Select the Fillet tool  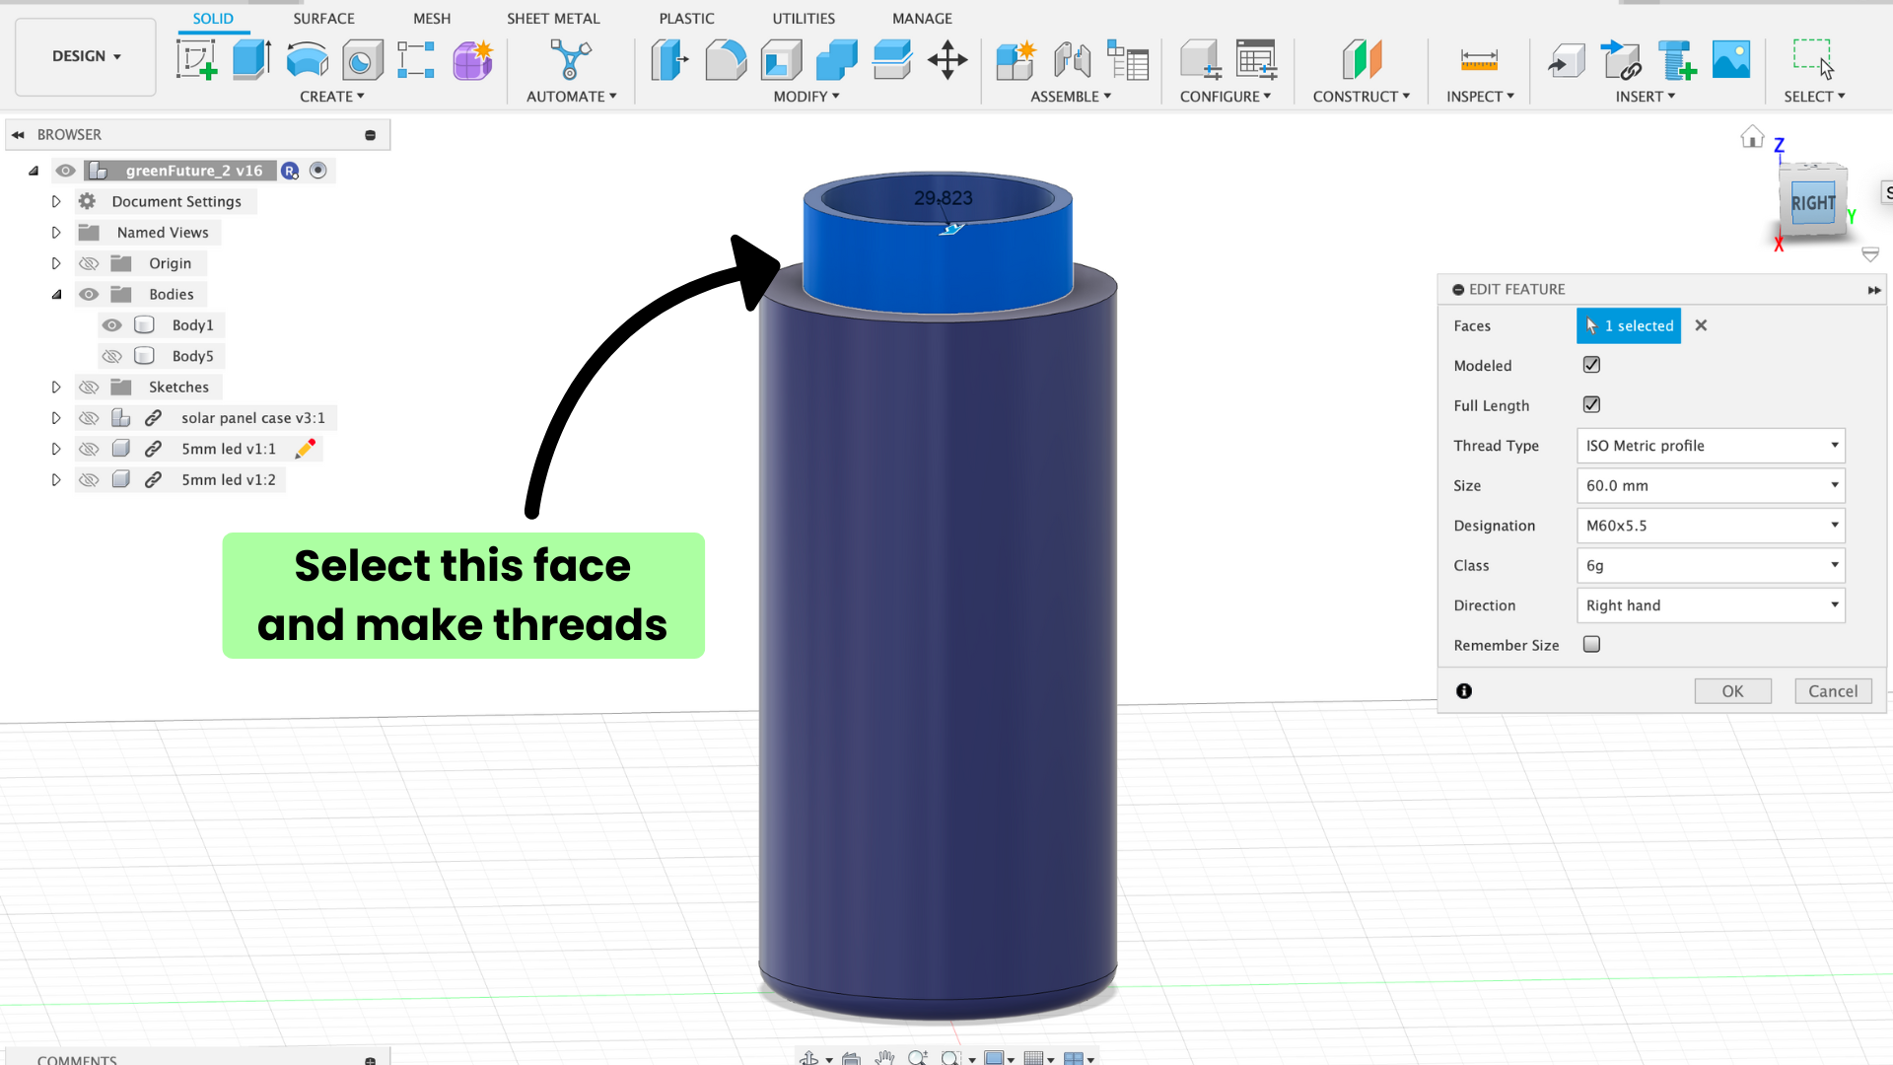coord(726,60)
